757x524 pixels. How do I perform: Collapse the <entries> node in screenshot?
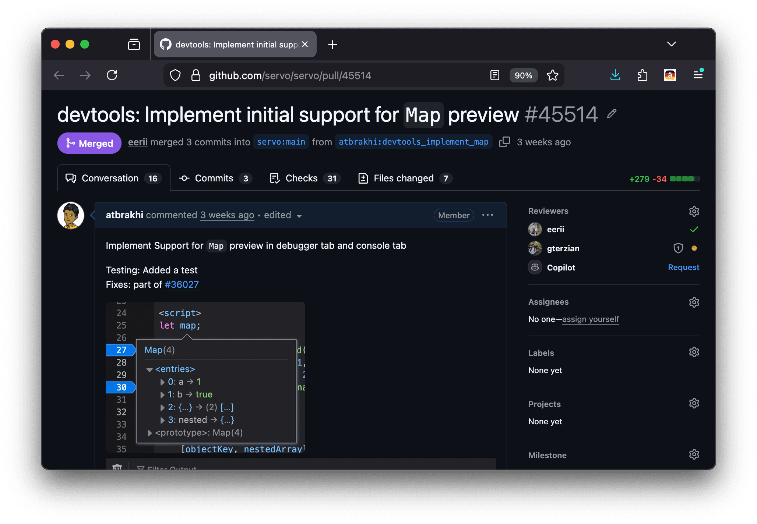click(149, 369)
